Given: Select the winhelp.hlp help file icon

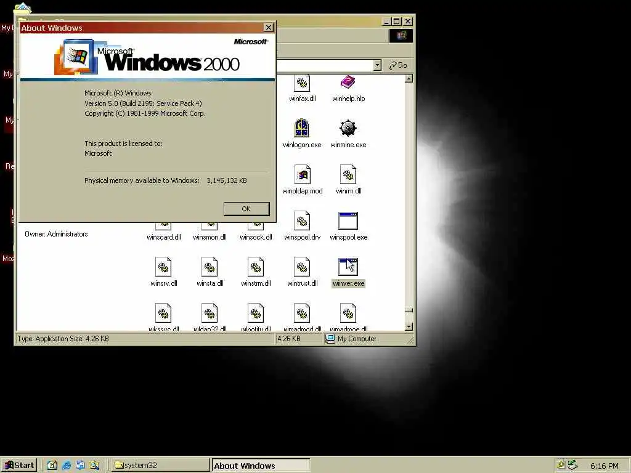Looking at the screenshot, I should [x=348, y=83].
